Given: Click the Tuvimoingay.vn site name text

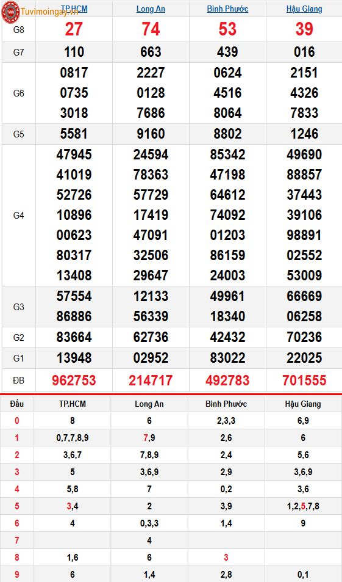Looking at the screenshot, I should pyautogui.click(x=49, y=12).
